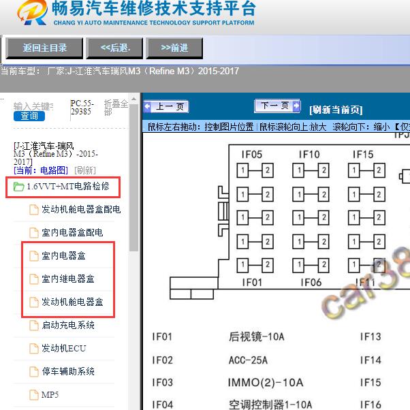Go forward with >>前进 button
Viewport: 410px width, 410px height.
[x=174, y=48]
